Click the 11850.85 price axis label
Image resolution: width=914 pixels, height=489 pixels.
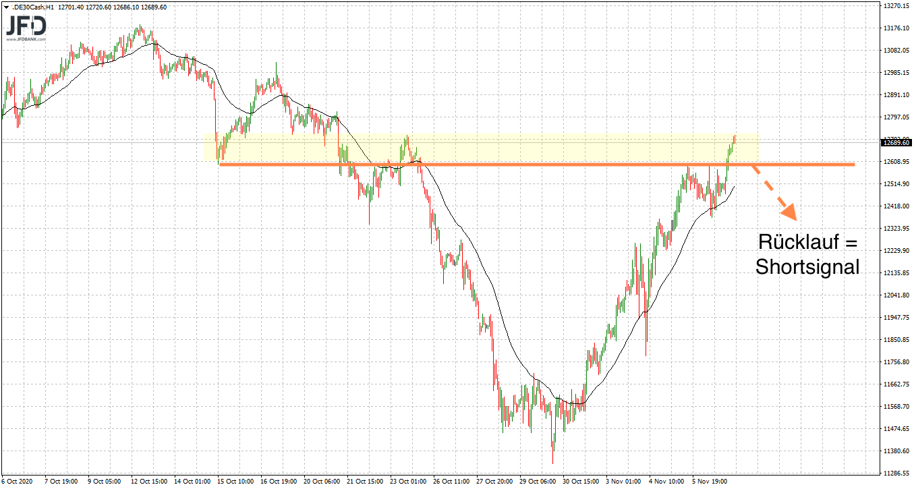tap(896, 340)
